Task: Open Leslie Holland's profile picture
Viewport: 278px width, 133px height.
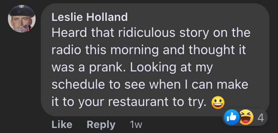Action: click(22, 19)
